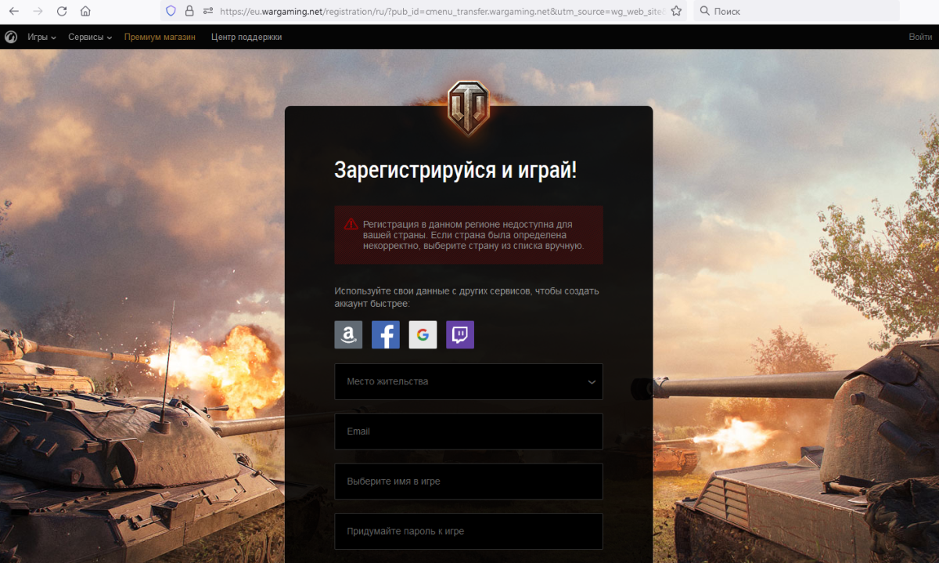
Task: Focus the Придумайте пароль к игре field
Action: pos(469,531)
